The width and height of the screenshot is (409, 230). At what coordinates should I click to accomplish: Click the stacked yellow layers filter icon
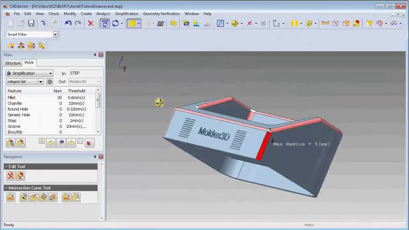(31, 46)
